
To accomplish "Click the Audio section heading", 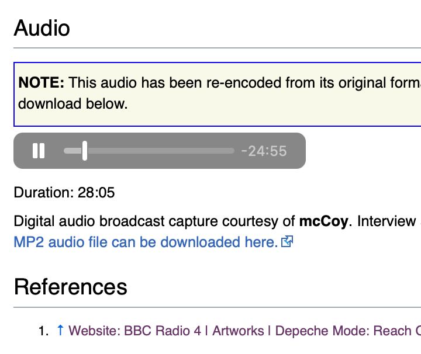I will coord(42,28).
